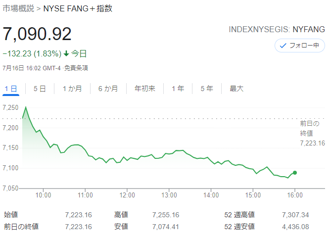The image size is (331, 240).
Task: Click the INDEXNYSEGIS: NYFANG ticker label
Action: [277, 29]
